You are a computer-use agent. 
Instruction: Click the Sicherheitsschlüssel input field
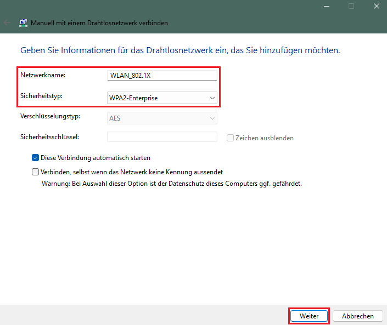162,137
